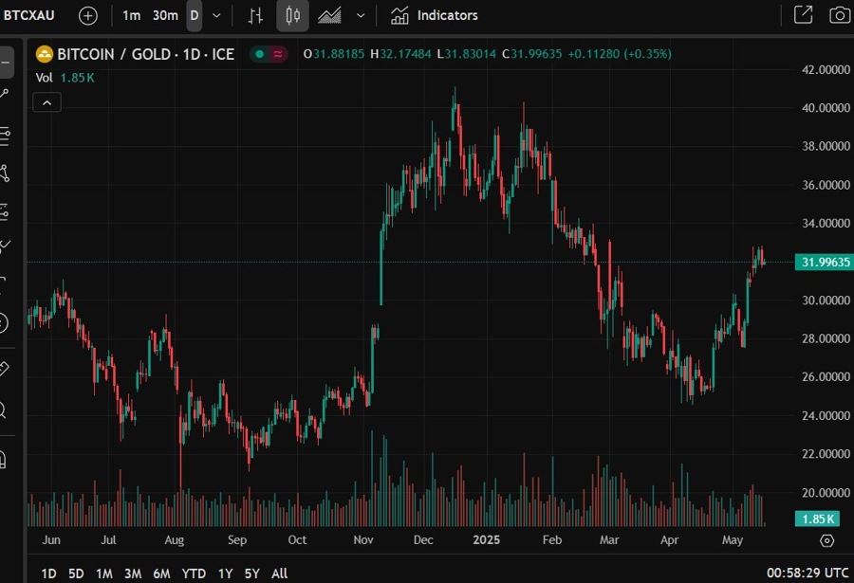Open the Indicators panel
Image resolution: width=854 pixels, height=583 pixels.
click(x=434, y=15)
